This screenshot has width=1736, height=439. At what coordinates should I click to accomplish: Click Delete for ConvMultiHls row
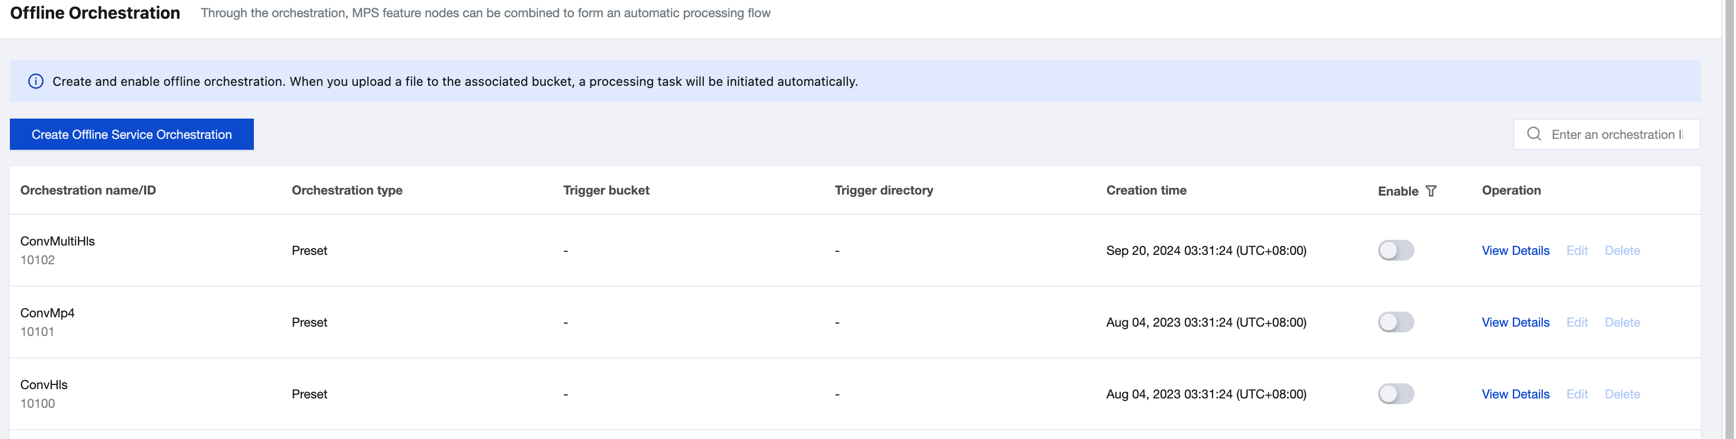coord(1622,251)
